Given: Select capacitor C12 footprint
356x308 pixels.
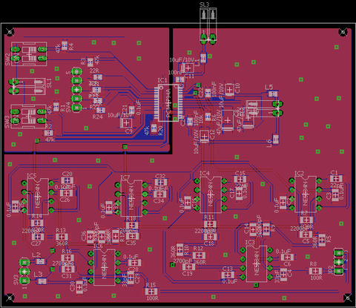Looking at the screenshot, I should pyautogui.click(x=204, y=137).
